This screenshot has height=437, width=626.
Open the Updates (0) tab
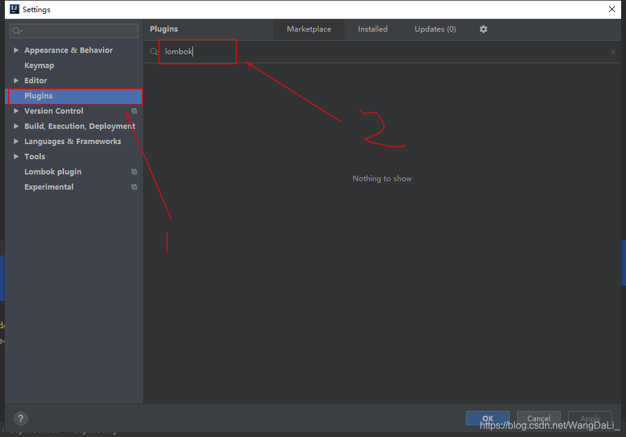[x=435, y=29]
